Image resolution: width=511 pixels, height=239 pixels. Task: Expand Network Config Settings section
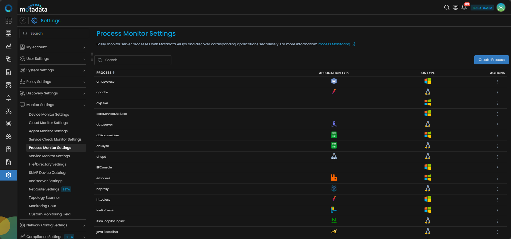coord(53,225)
